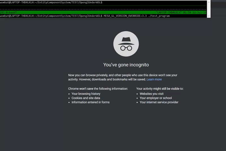The width and height of the screenshot is (226, 151).
Task: Click 'Your employer or school' list item
Action: (x=156, y=98)
